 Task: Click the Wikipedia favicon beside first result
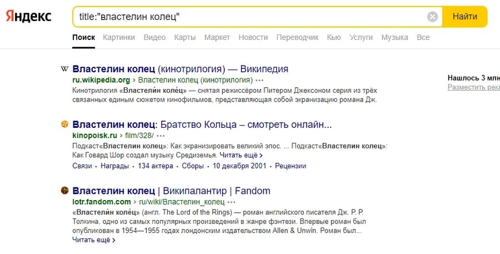click(64, 68)
